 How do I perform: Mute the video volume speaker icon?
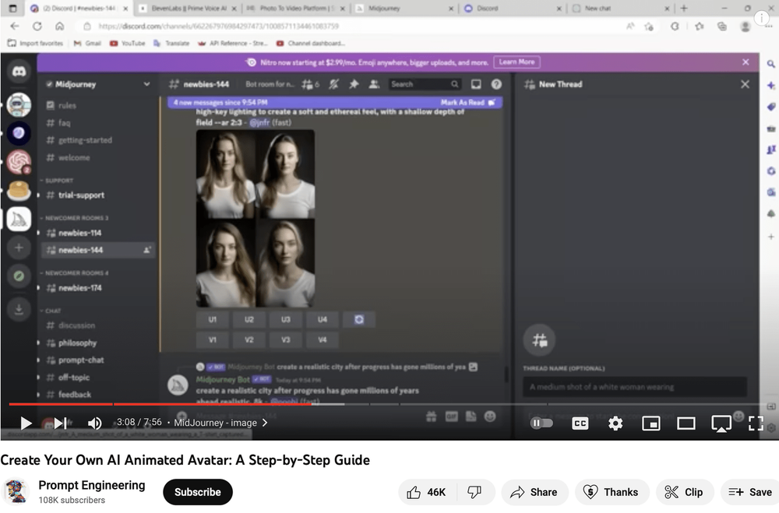[94, 423]
